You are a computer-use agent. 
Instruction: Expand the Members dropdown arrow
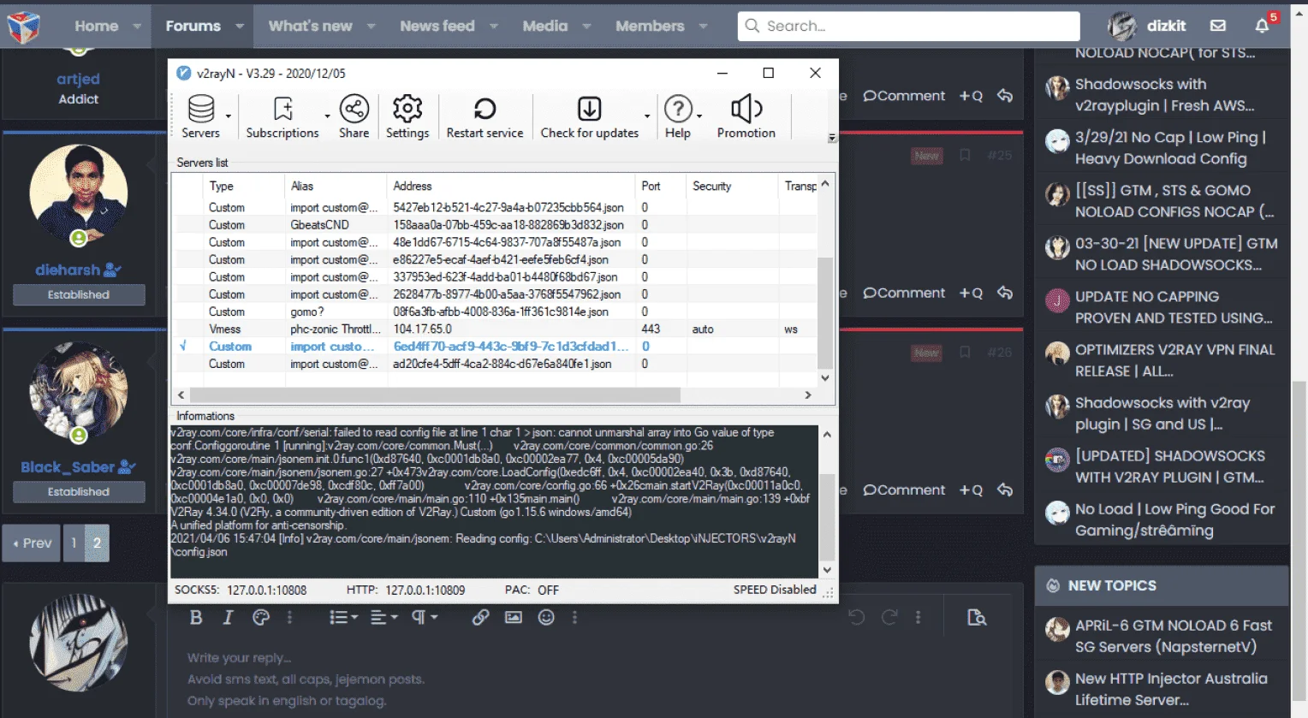coord(703,27)
